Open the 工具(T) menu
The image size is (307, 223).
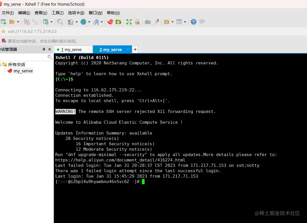(58, 13)
